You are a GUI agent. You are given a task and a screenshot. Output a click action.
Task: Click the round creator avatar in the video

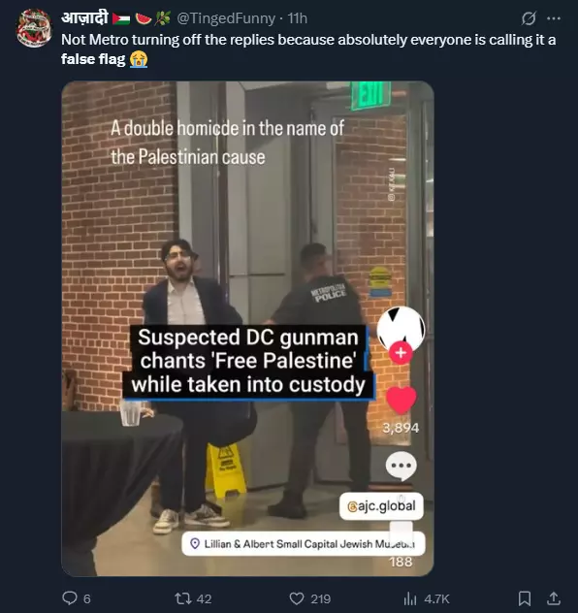(x=401, y=328)
